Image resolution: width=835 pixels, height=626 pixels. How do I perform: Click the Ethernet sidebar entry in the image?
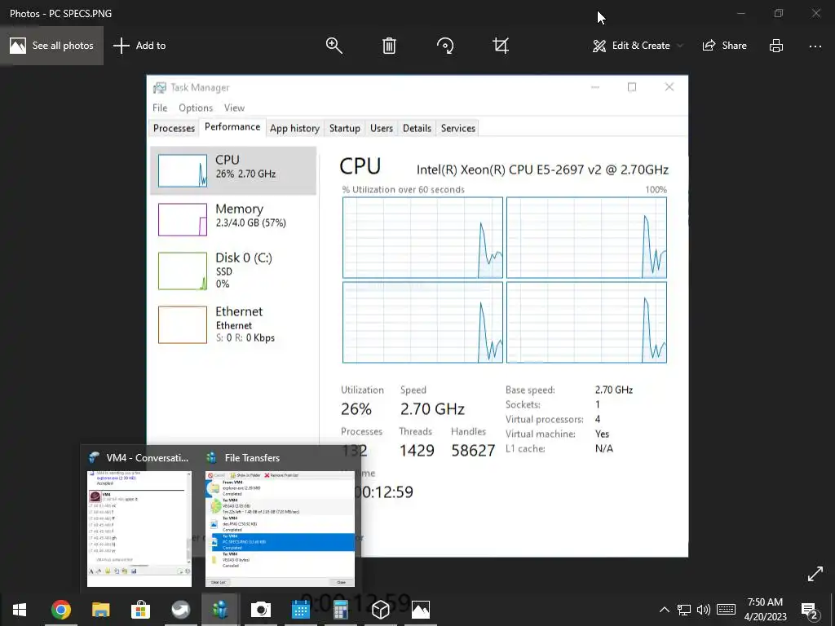click(x=233, y=324)
